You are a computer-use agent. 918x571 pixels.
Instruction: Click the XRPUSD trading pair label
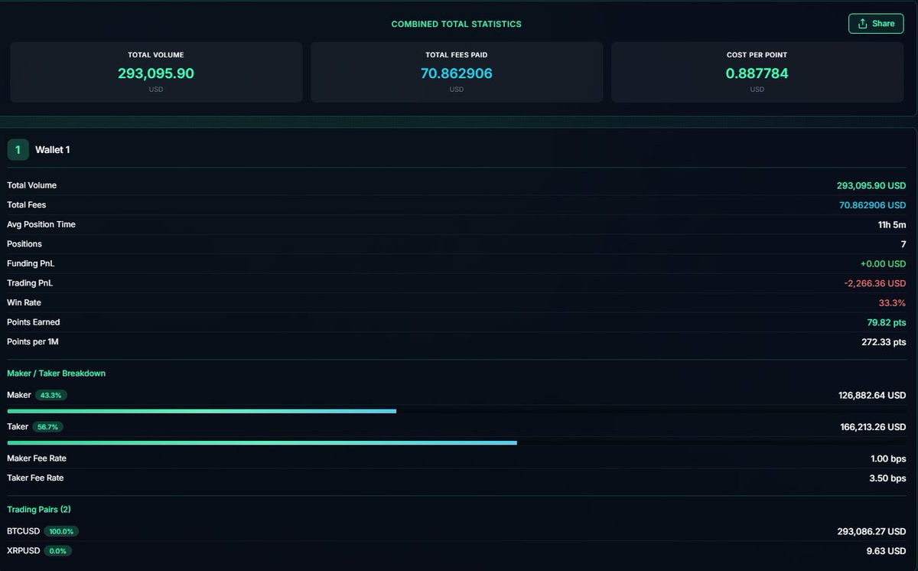click(23, 550)
